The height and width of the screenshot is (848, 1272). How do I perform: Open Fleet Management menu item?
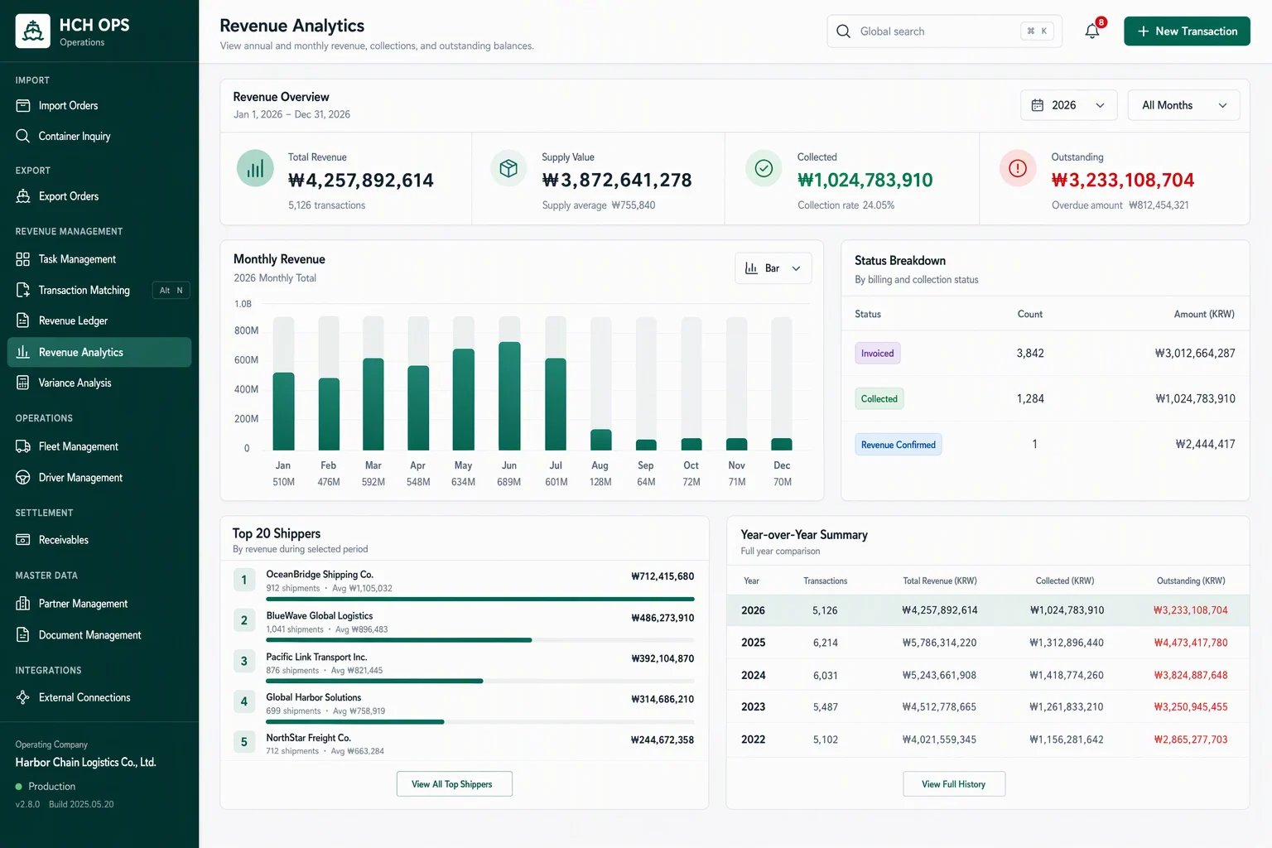[99, 446]
